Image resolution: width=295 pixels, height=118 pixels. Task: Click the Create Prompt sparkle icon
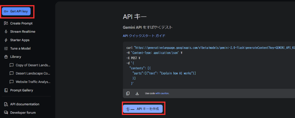(6, 23)
